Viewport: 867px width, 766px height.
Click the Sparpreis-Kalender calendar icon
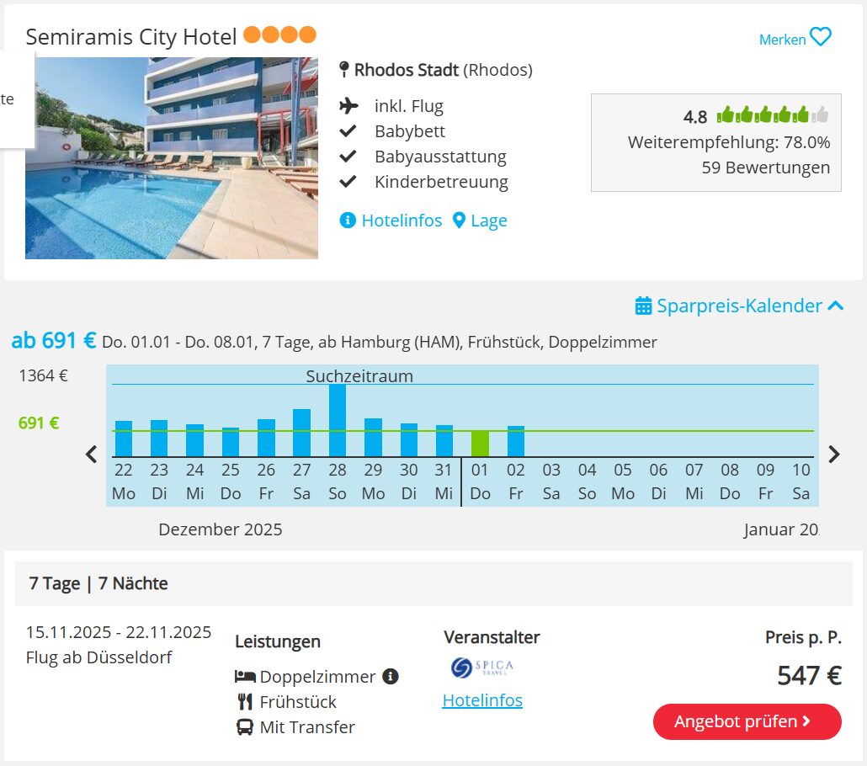[x=643, y=306]
